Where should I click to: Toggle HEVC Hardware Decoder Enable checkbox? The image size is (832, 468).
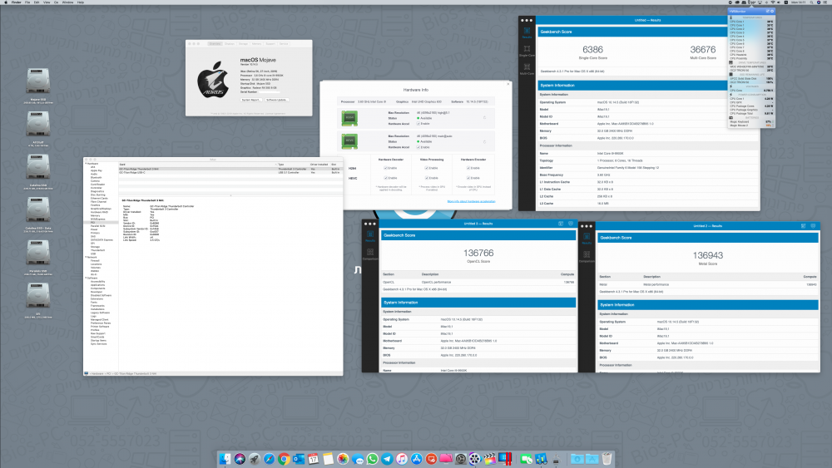(385, 178)
